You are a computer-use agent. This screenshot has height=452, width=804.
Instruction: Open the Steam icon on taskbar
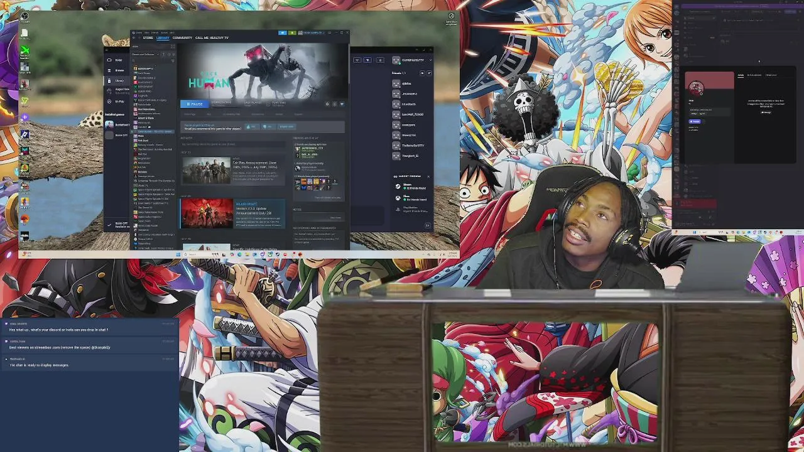pos(278,254)
